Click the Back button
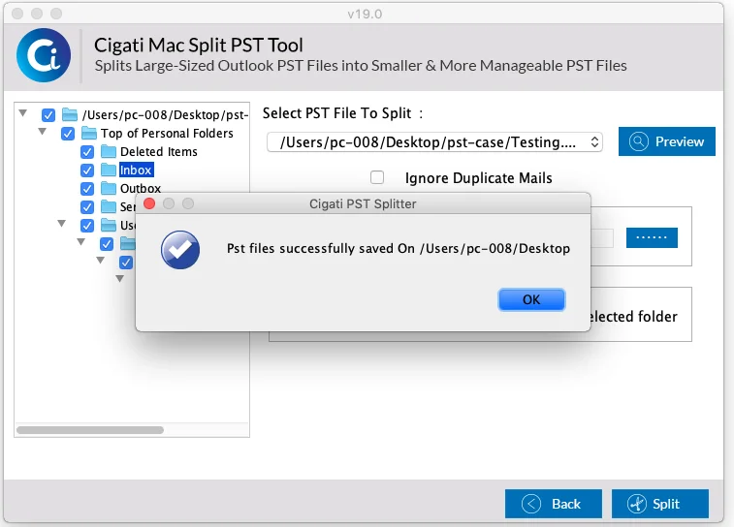734x527 pixels. pos(554,504)
